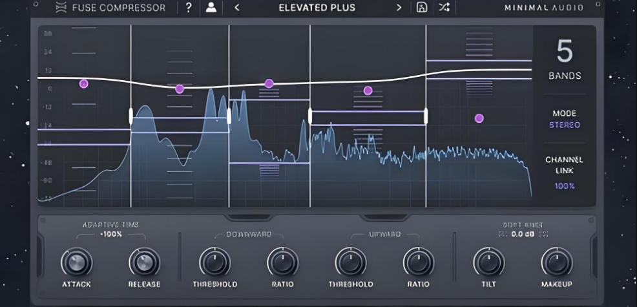
Task: Open the ELEVATED PLUS preset name menu
Action: 317,8
